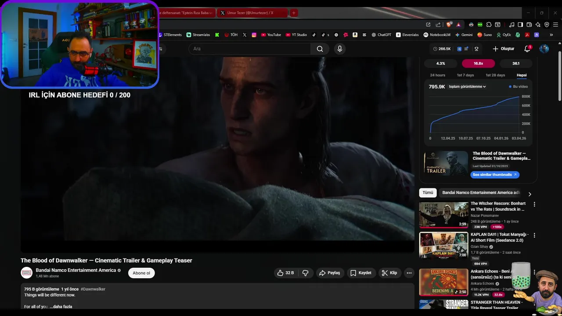Open the Witcher Rescore video thumbnail
Image resolution: width=562 pixels, height=316 pixels.
pos(443,215)
